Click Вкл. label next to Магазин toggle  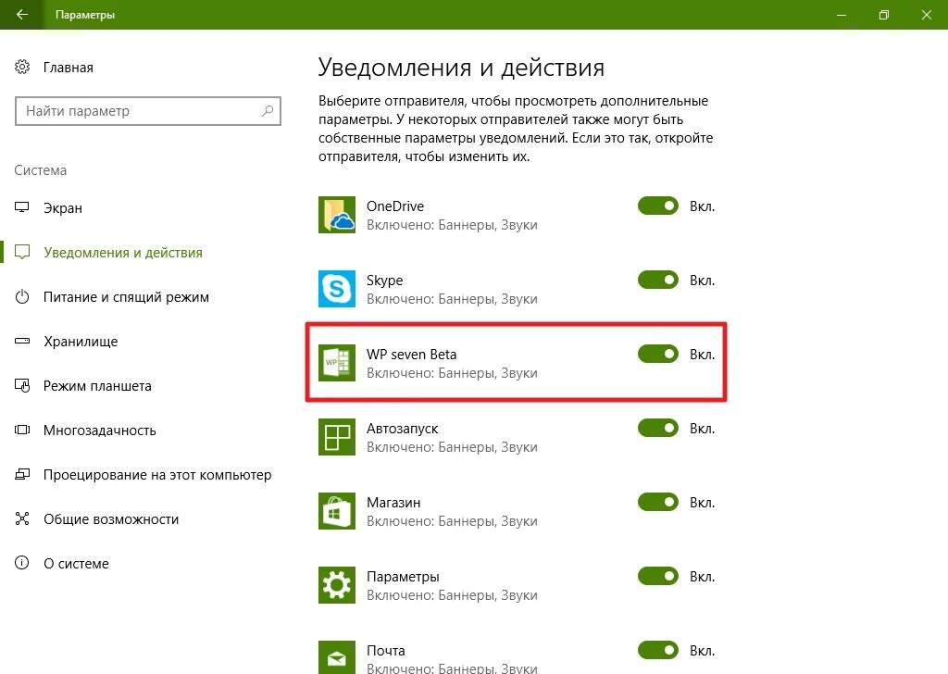click(703, 503)
